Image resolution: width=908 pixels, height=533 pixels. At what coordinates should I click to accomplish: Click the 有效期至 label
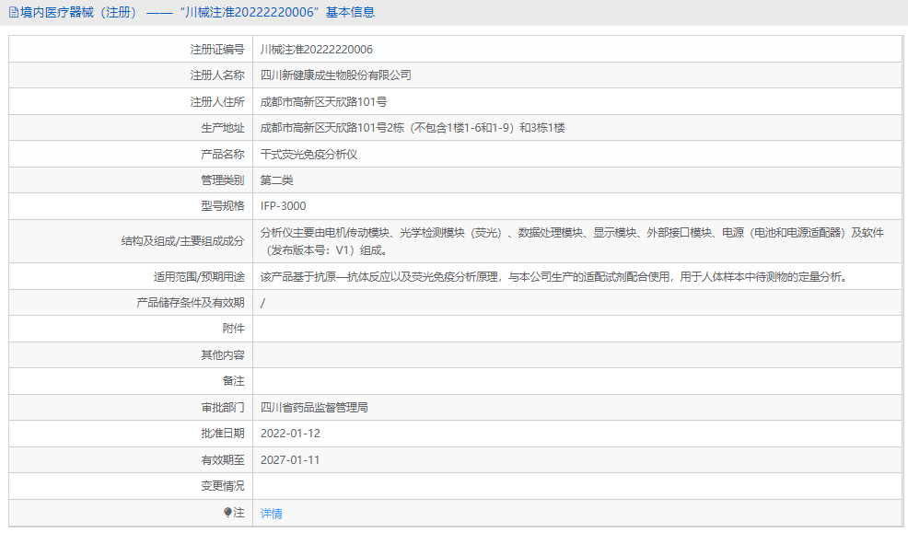(x=222, y=460)
